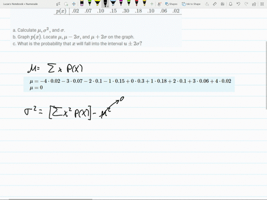Screen dimensions: 267x200
Task: Click the 'μ = 0' result text
Action: coord(36,87)
